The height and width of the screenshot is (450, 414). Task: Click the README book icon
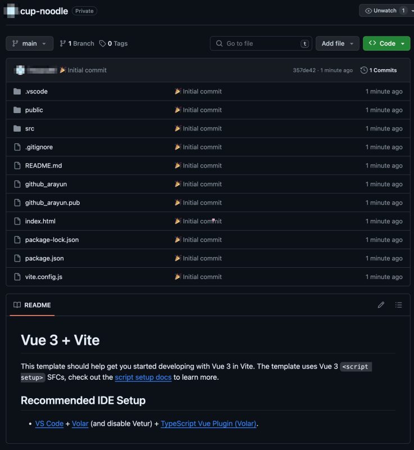point(17,305)
